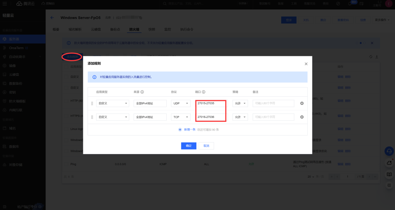Screen dimensions: 395x210
Task: Click the info icon next to 来源
Action: [142, 92]
